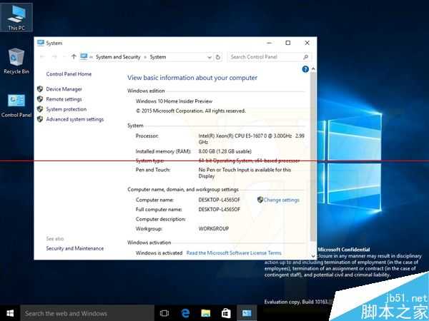Image resolution: width=429 pixels, height=321 pixels.
Task: Click the Windows Start button
Action: 10,313
